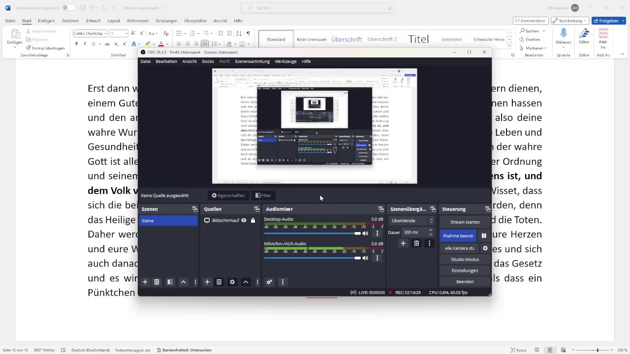630x354 pixels.
Task: Open Audiomixer three-dot menu at panel bottom
Action: pyautogui.click(x=283, y=282)
